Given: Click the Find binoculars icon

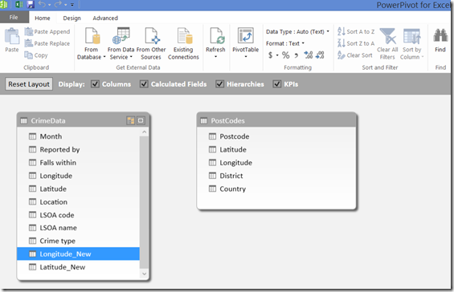Looking at the screenshot, I should tap(440, 36).
